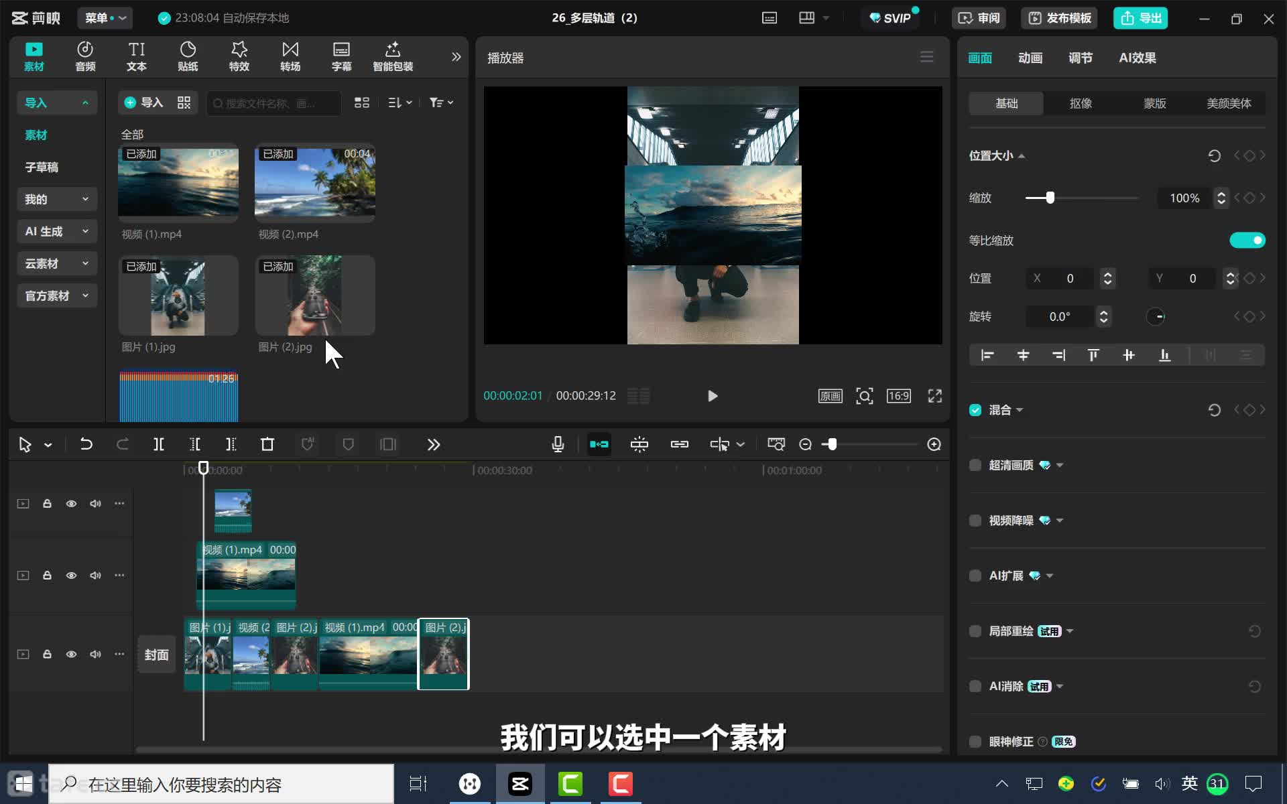Click the zoom in timeline magnifier

coord(934,444)
